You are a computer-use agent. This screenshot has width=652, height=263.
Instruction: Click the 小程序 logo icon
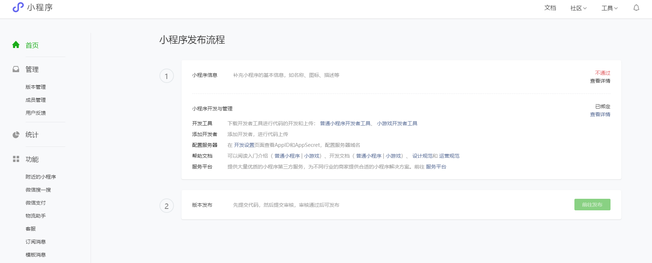click(18, 7)
